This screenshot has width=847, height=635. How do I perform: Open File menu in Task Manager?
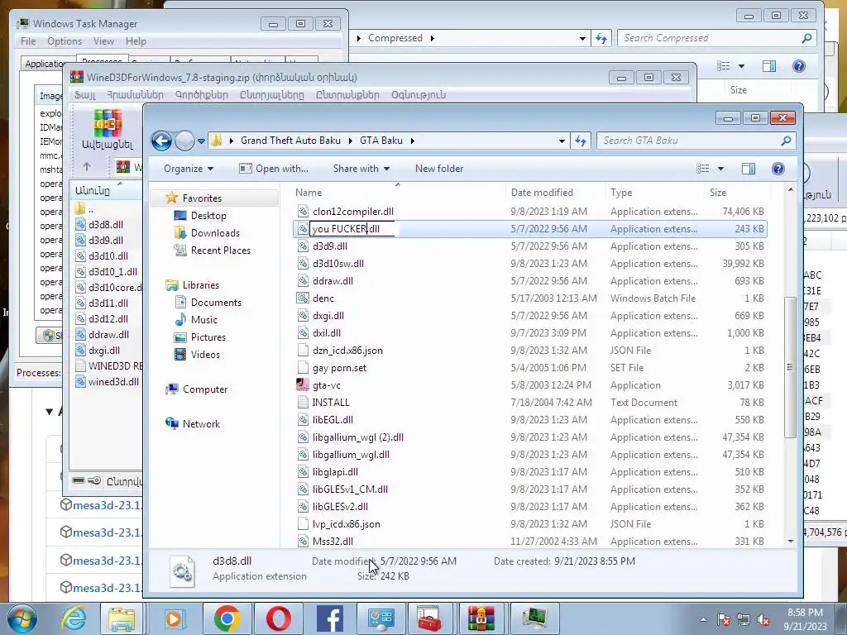click(28, 41)
